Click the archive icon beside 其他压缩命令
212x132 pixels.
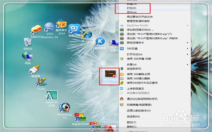[x=122, y=43]
